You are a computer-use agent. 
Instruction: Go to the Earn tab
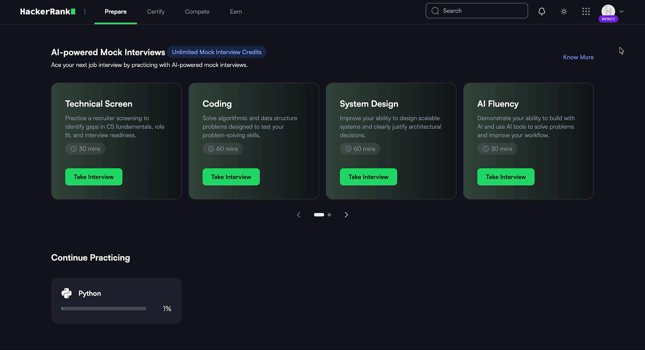click(x=236, y=12)
